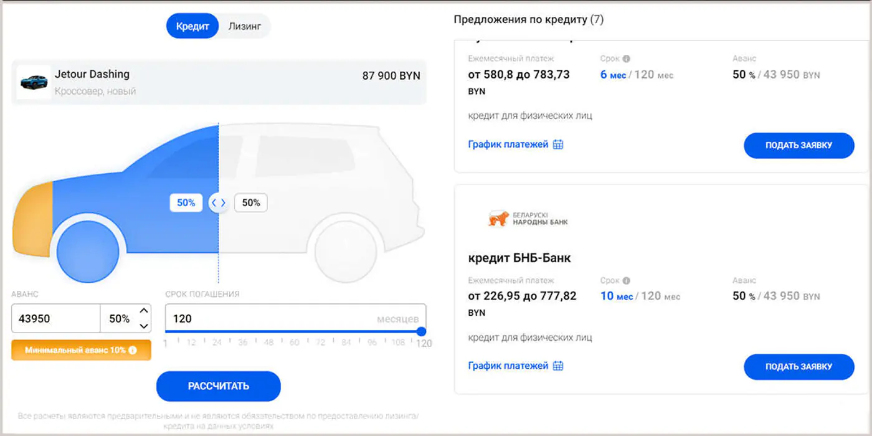872x436 pixels.
Task: Click the Срок info icon in the БНБ-Банк offer
Action: [x=626, y=280]
